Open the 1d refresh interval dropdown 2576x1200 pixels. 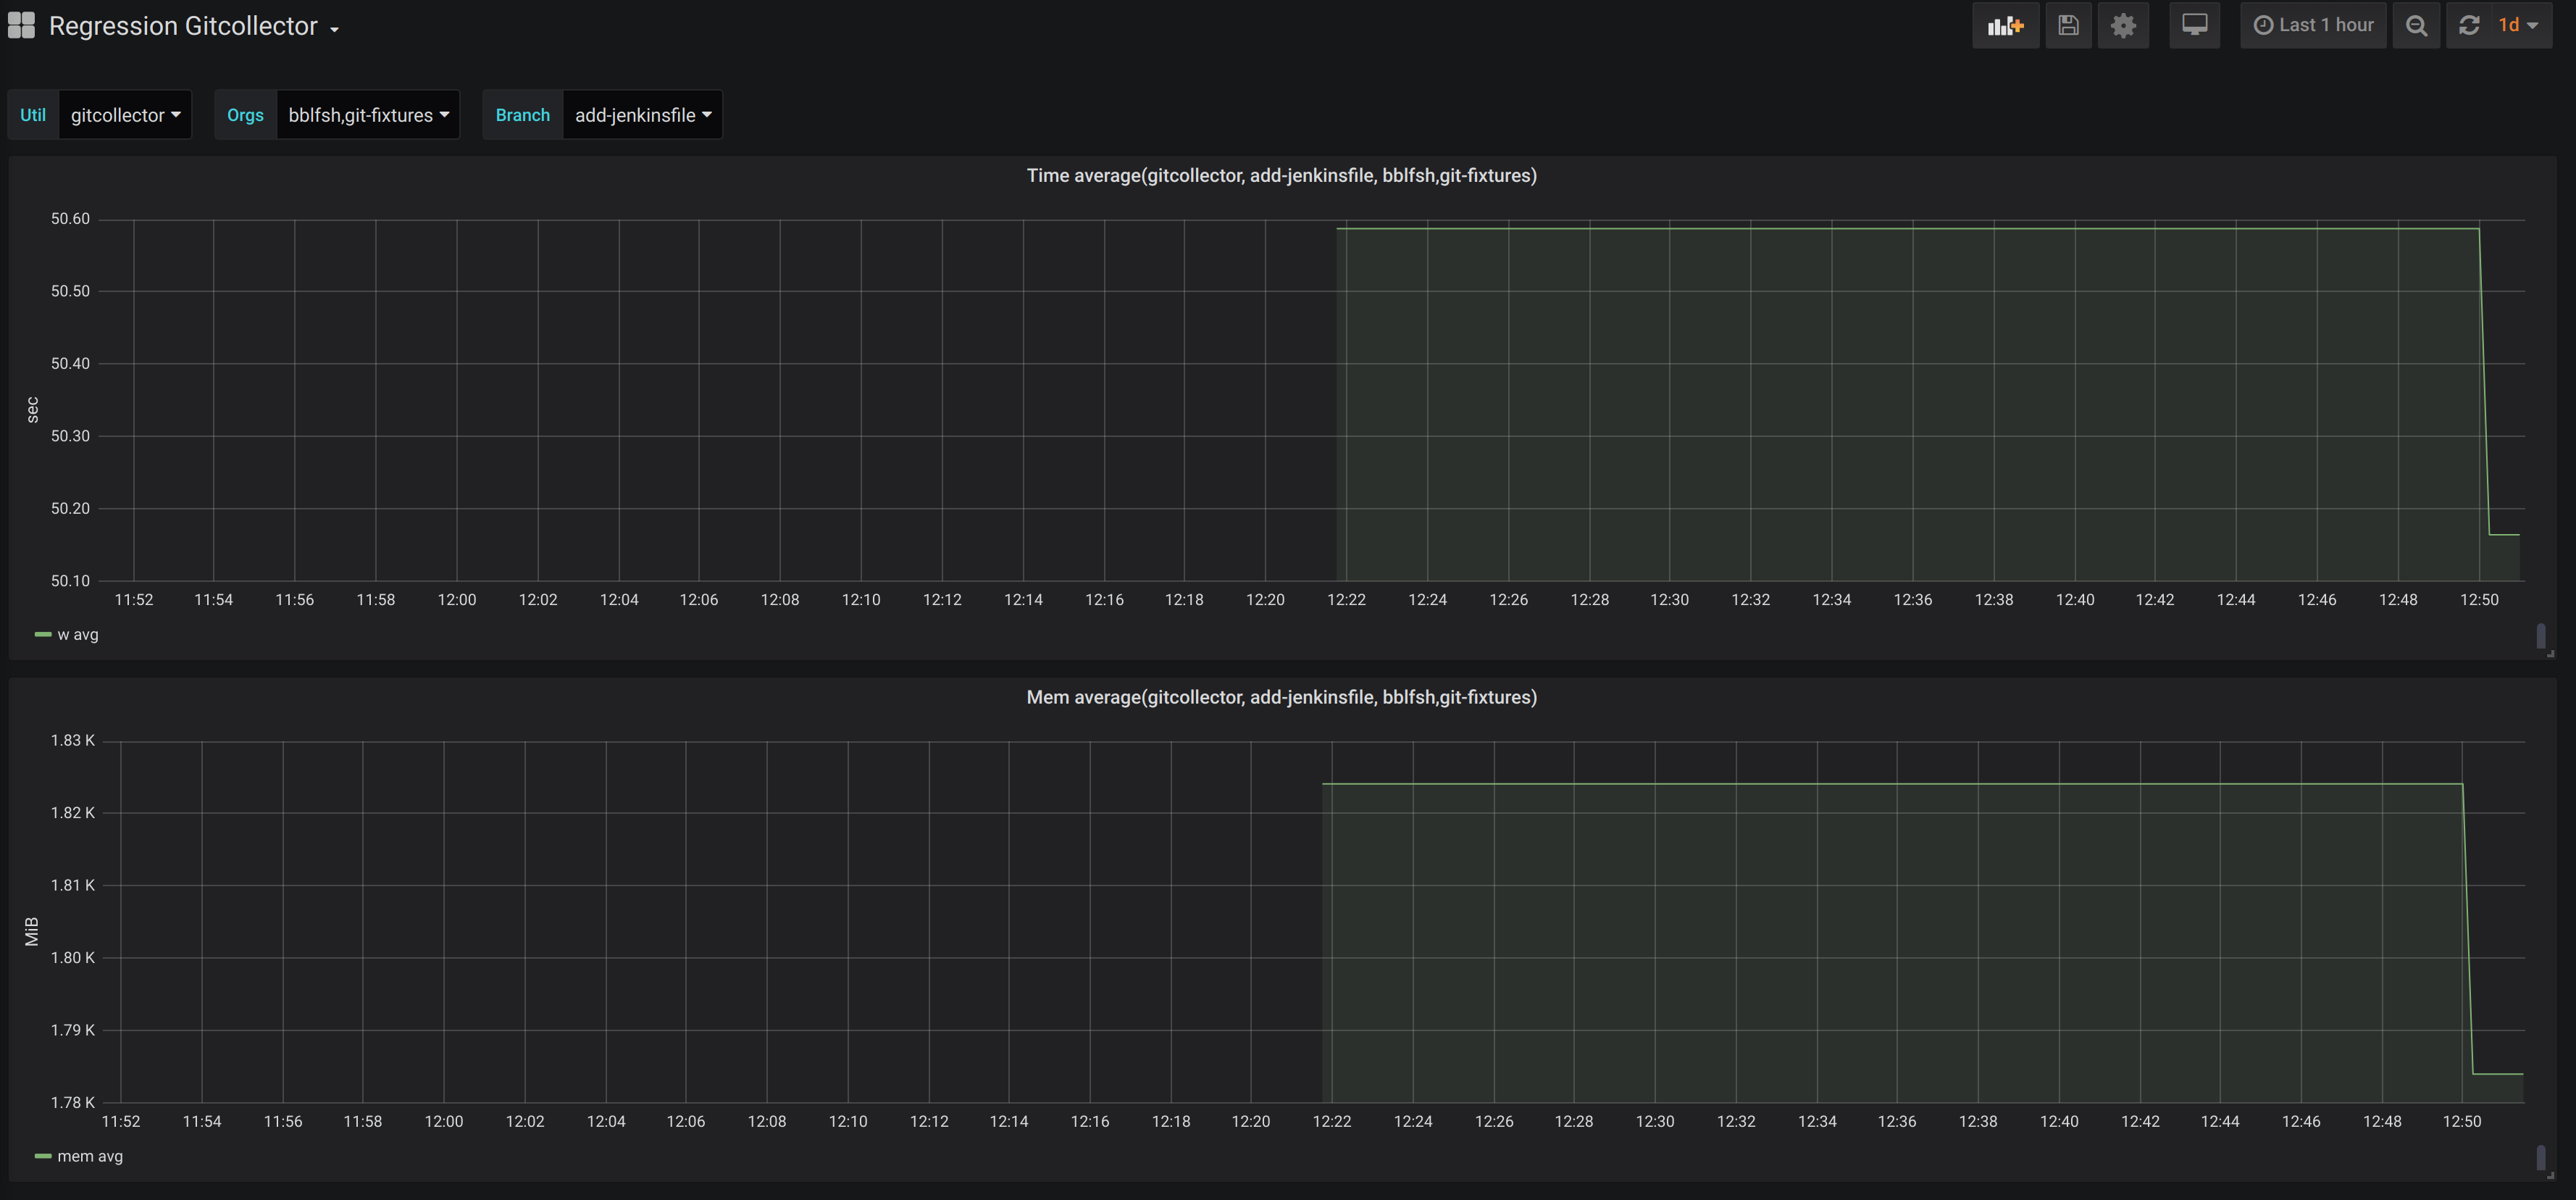click(x=2518, y=26)
